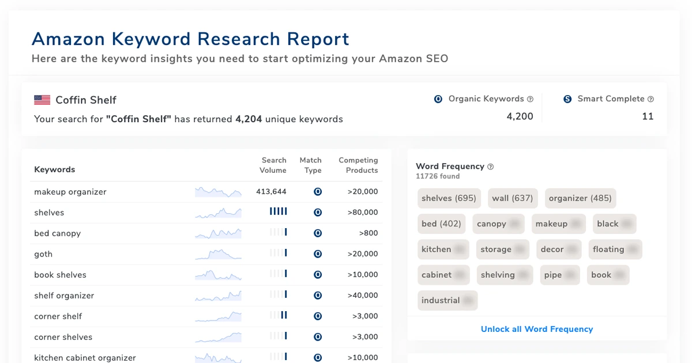View trend sparkline for bed canopy
Image resolution: width=692 pixels, height=363 pixels.
pos(218,233)
